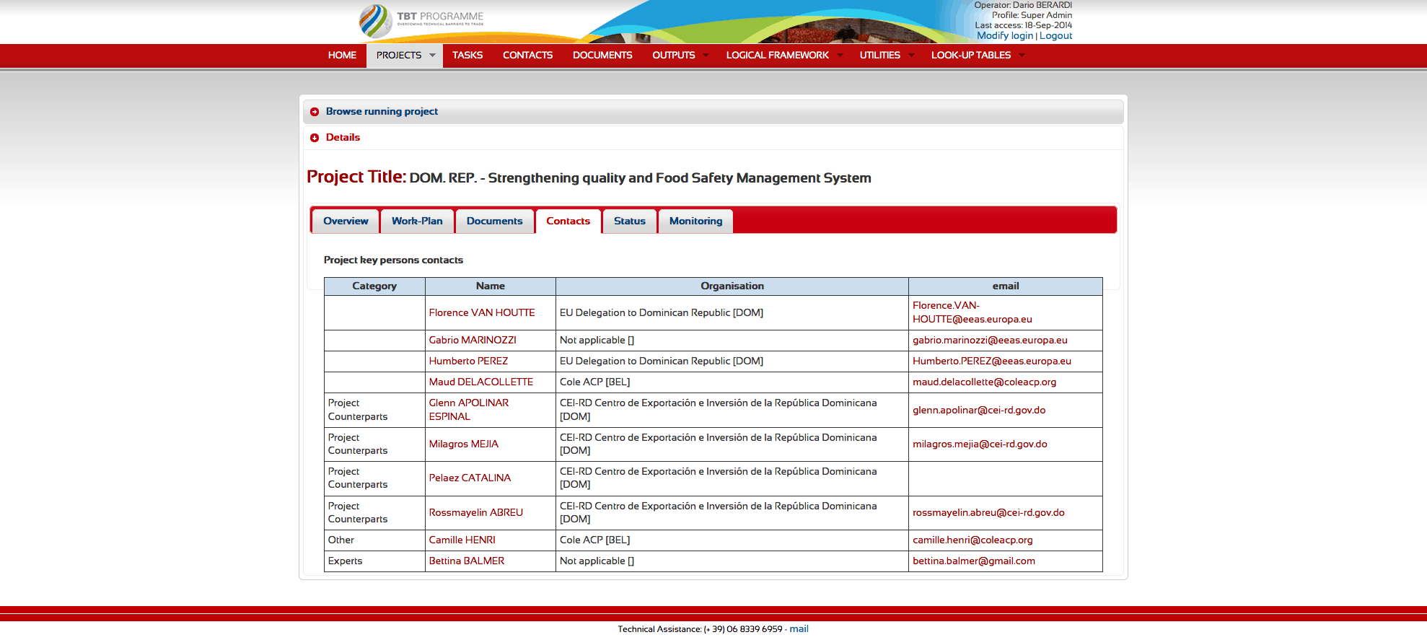Email bettina.balmer@gmail.com
Screen dimensions: 1427x640
[x=974, y=561]
